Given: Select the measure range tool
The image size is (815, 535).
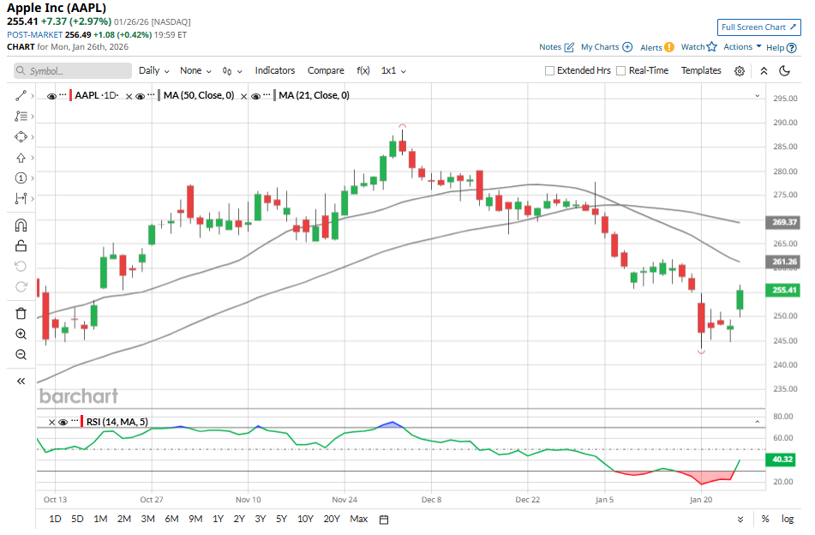Looking at the screenshot, I should [x=21, y=198].
